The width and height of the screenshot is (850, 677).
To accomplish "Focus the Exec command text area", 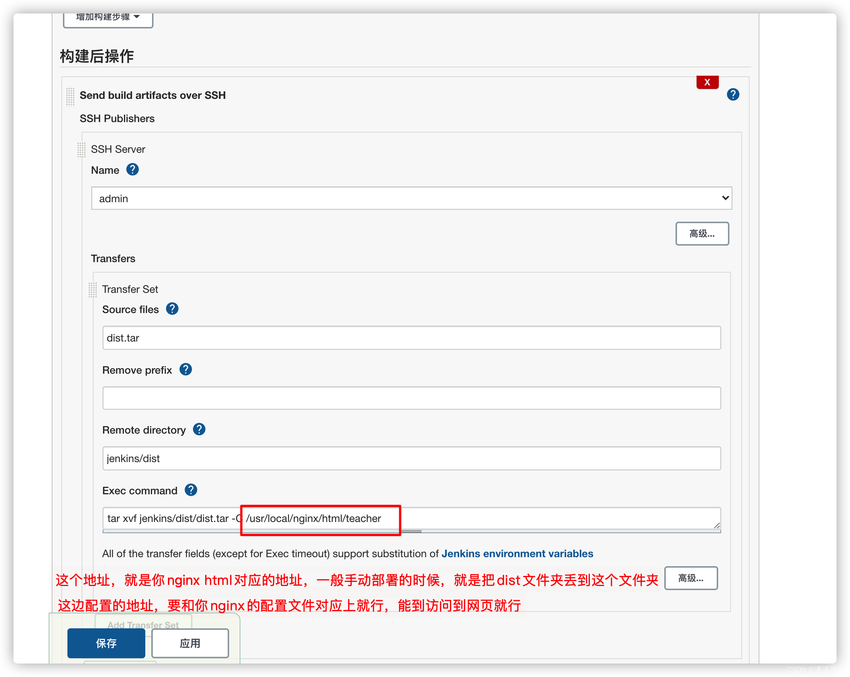I will [412, 519].
